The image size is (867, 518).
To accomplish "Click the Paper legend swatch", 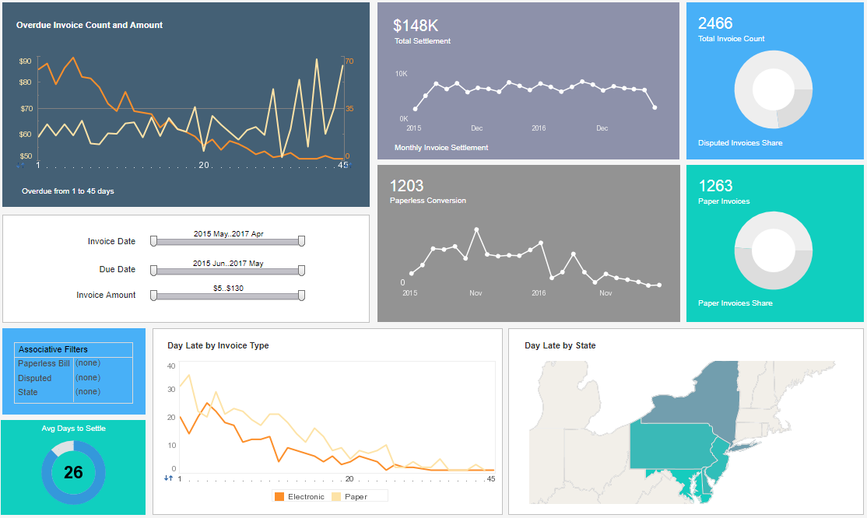I will coord(336,496).
